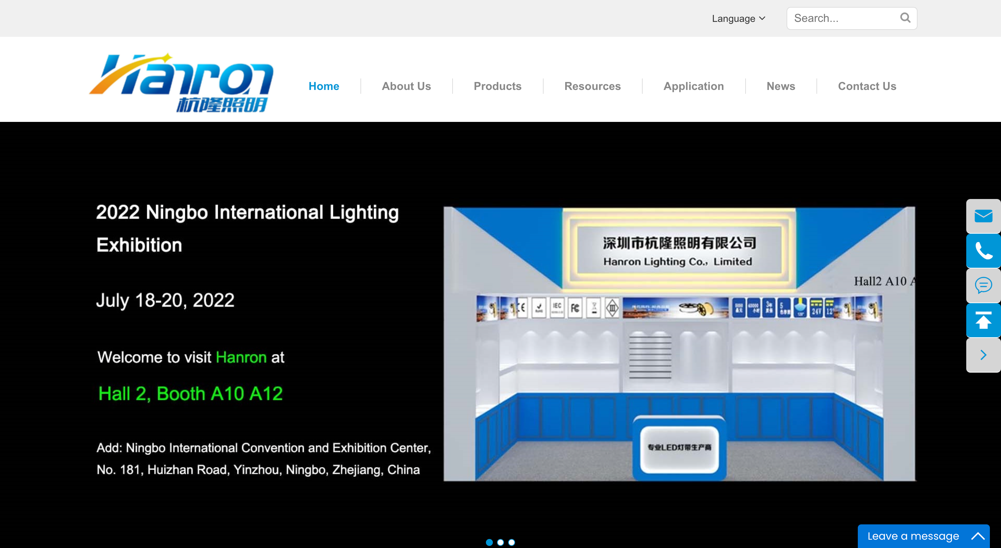Click the "July 18-20, 2022" date text
This screenshot has width=1001, height=548.
point(165,300)
